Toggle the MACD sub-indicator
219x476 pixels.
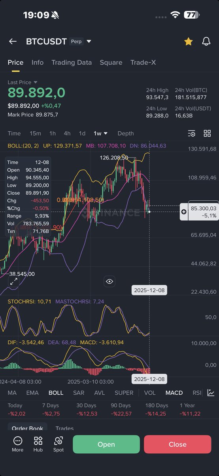[x=174, y=393]
